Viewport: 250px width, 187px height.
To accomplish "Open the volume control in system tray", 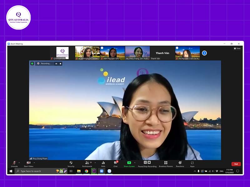I will 213,171.
